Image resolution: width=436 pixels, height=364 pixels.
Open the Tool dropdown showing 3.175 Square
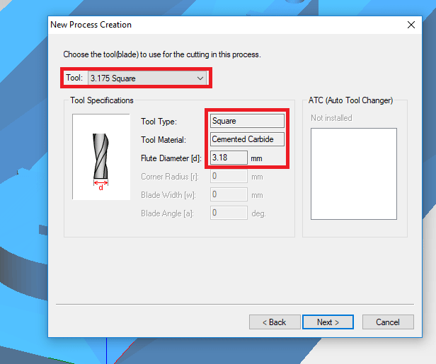[147, 78]
